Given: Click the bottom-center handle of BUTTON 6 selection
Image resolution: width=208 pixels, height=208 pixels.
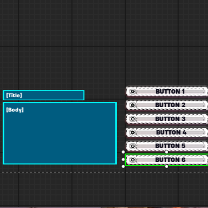Looking at the screenshot, I should [167, 166].
